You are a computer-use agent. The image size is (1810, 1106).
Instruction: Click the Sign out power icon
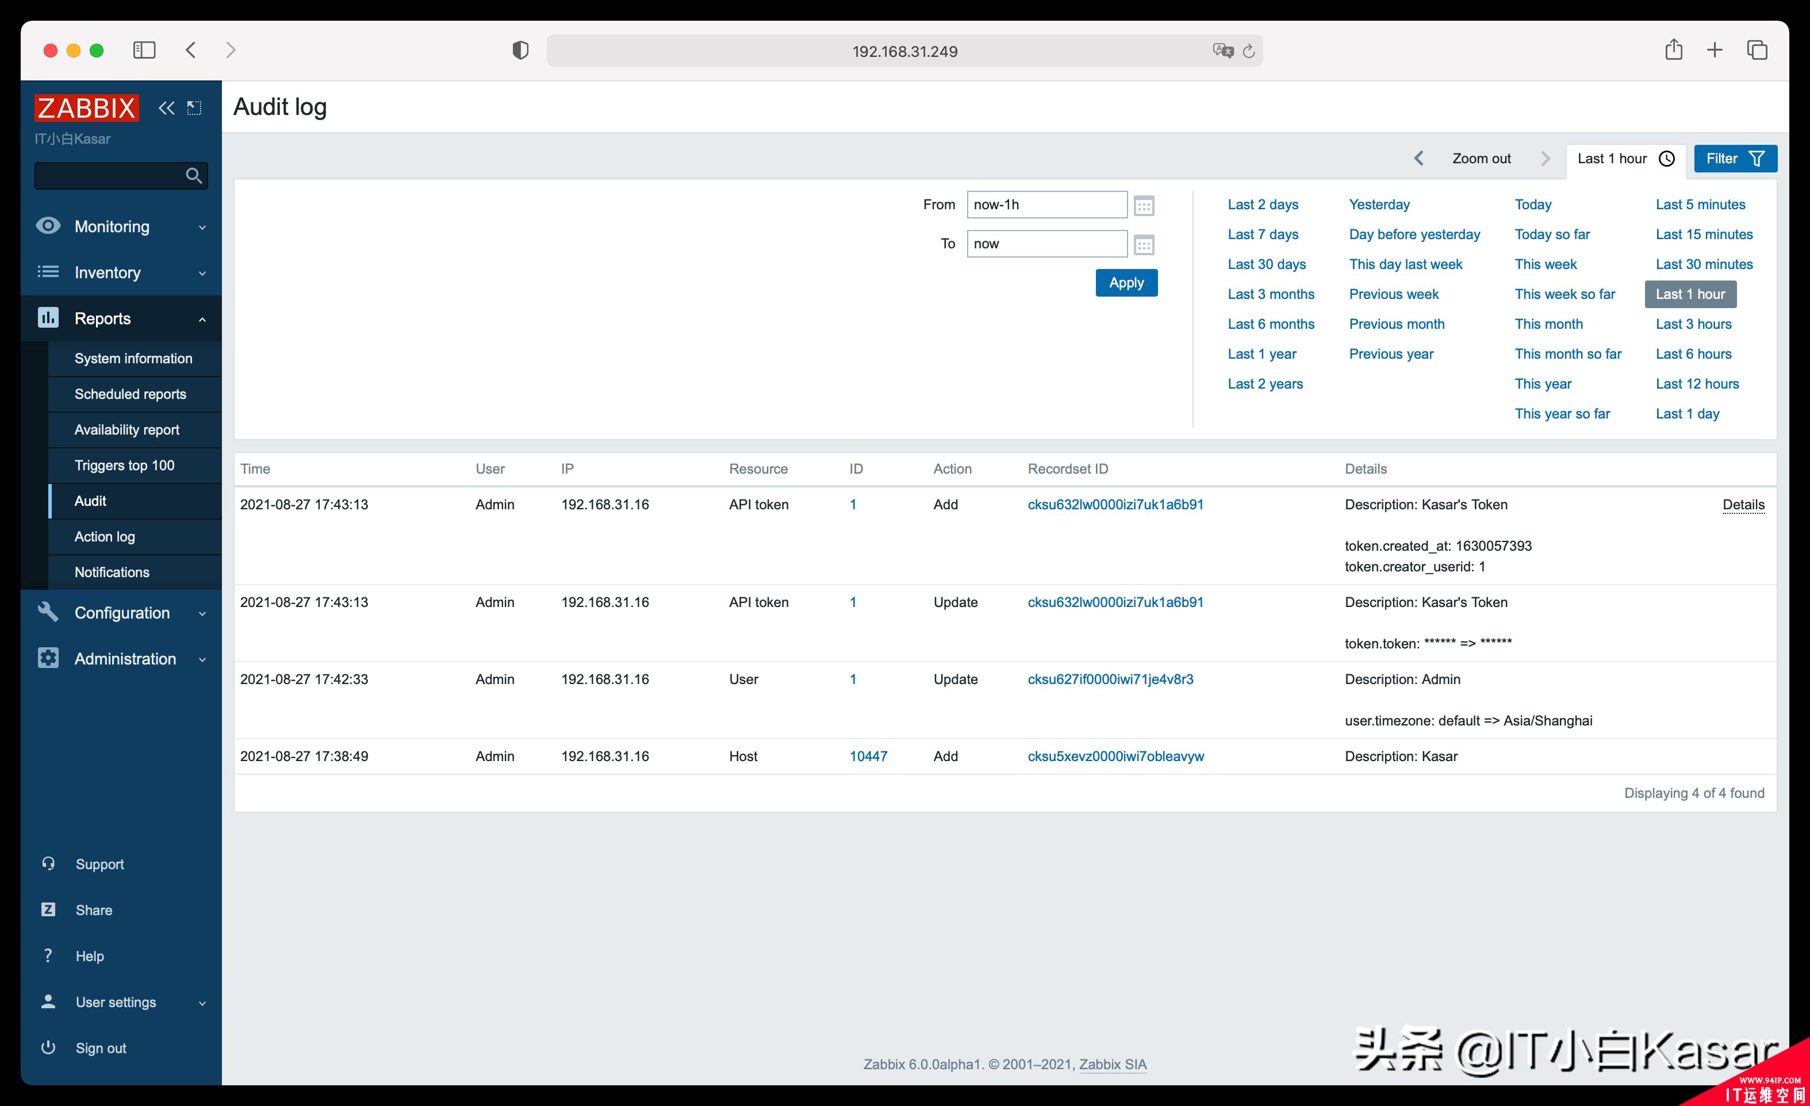click(x=48, y=1047)
